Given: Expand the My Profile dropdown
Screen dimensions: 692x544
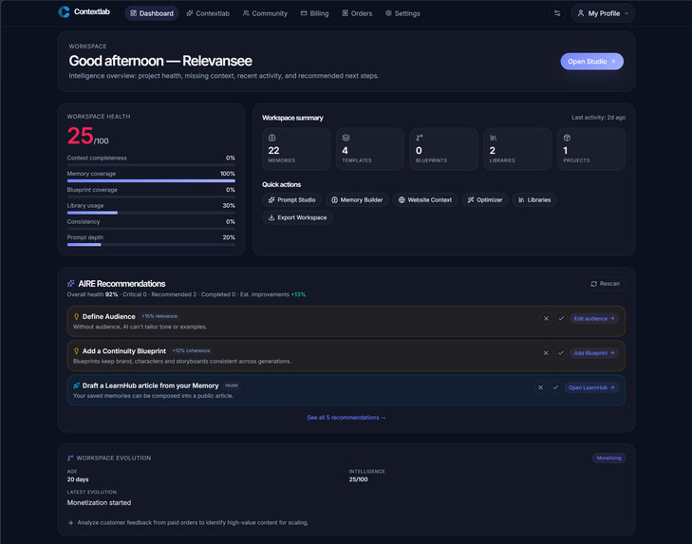Looking at the screenshot, I should tap(603, 13).
